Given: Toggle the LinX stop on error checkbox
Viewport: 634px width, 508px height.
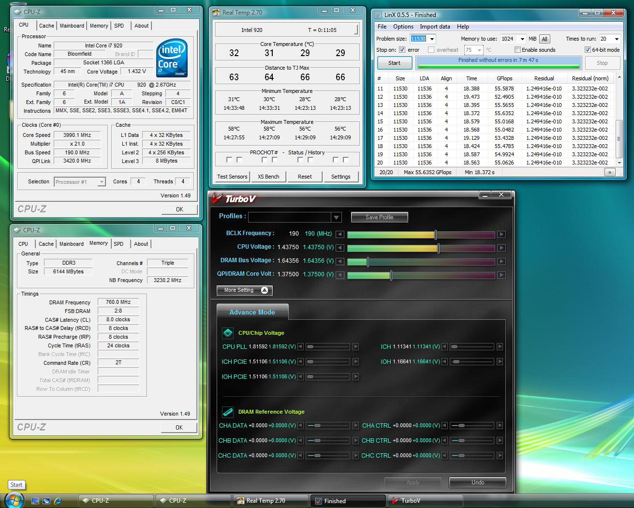Looking at the screenshot, I should pyautogui.click(x=402, y=50).
